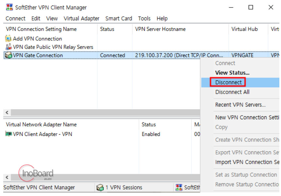Choose View Status... in the context menu
Viewport: 281px width, 196px height.
tap(240, 73)
